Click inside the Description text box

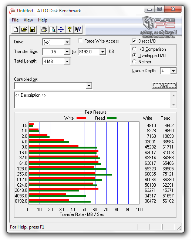pyautogui.click(x=92, y=100)
